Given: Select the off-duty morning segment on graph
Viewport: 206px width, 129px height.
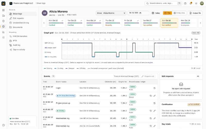Looking at the screenshot, I should 77,43.
